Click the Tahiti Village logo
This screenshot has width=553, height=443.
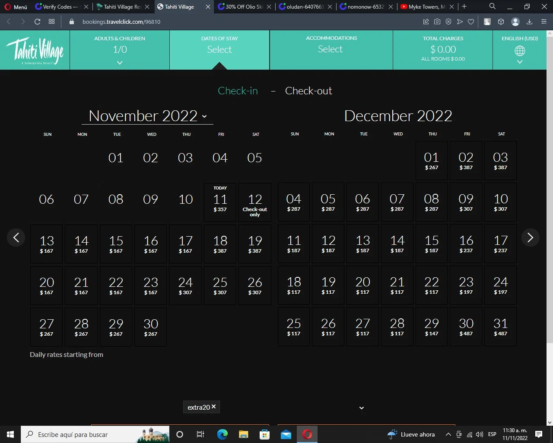(x=35, y=51)
